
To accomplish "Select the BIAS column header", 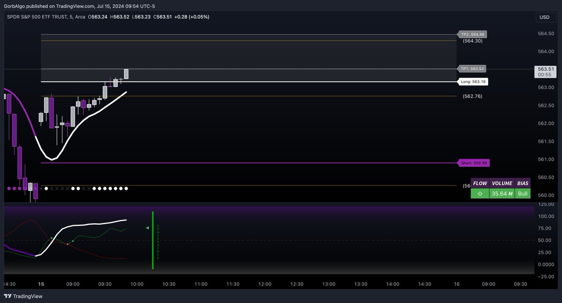I will (x=523, y=183).
